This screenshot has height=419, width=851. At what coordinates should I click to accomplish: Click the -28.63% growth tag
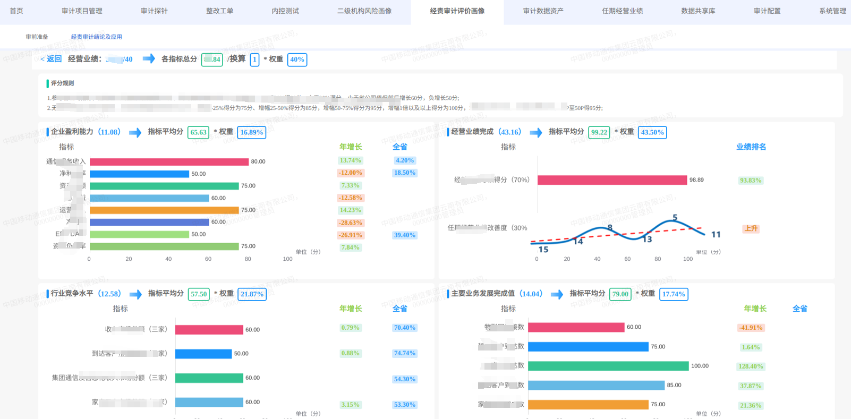[350, 223]
